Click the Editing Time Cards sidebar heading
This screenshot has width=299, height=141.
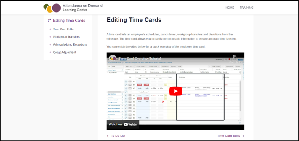pos(69,21)
